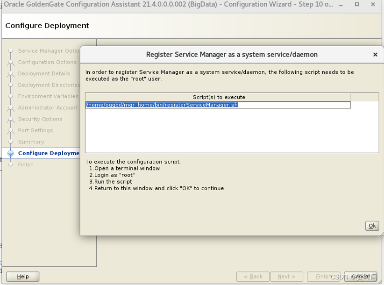Open the Help button
Image resolution: width=384 pixels, height=285 pixels.
click(22, 277)
